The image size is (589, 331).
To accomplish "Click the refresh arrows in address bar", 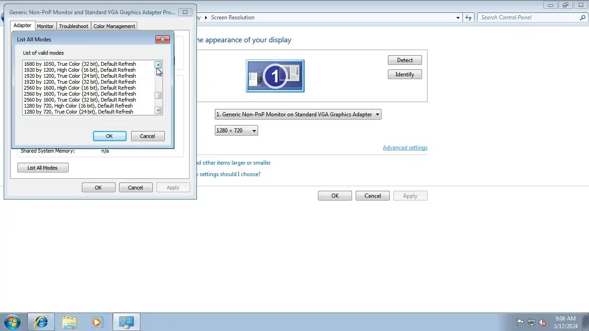I will (x=468, y=17).
